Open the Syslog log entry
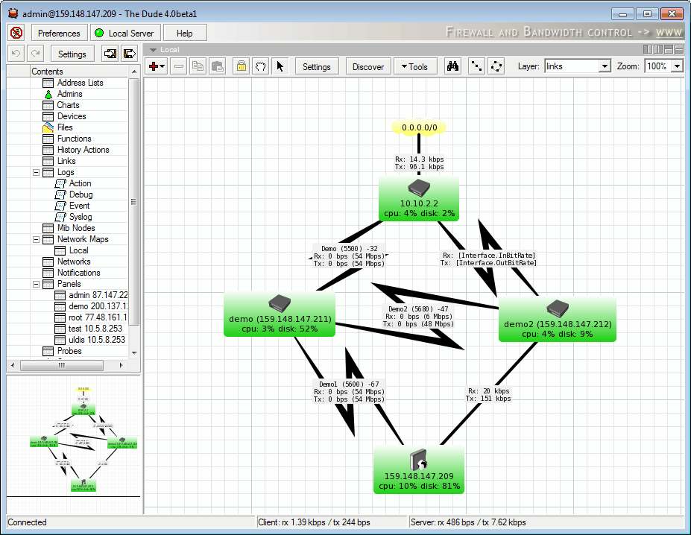The height and width of the screenshot is (535, 691). pyautogui.click(x=81, y=217)
